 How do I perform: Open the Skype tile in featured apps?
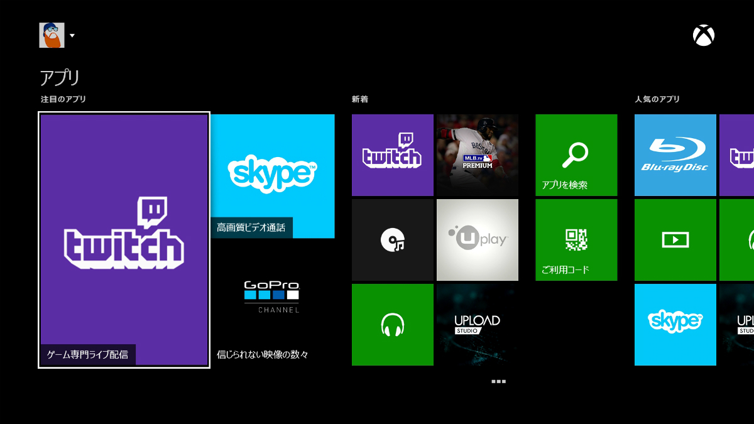tap(272, 177)
